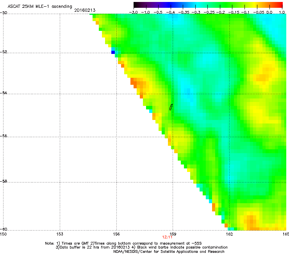Click the -0.1 color scale label
289x254 pixels.
coord(245,13)
